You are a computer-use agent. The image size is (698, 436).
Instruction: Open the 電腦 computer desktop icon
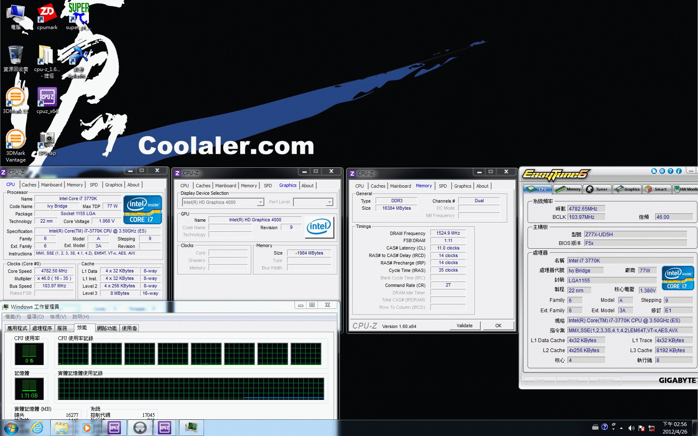(16, 17)
